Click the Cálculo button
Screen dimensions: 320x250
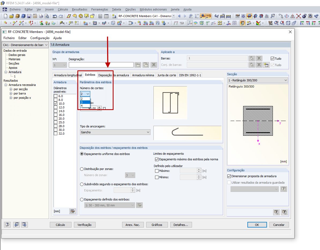[x=61, y=225]
